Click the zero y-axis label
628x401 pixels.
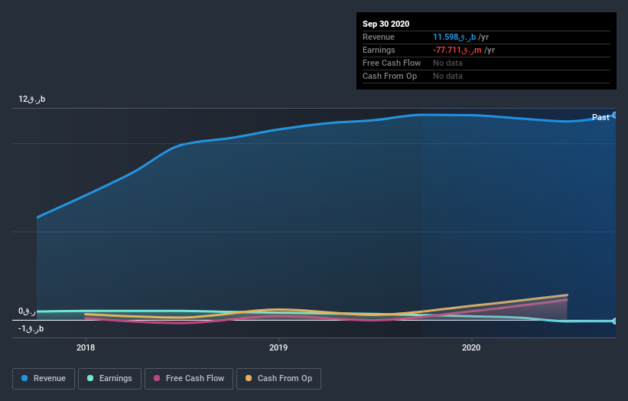pyautogui.click(x=27, y=311)
